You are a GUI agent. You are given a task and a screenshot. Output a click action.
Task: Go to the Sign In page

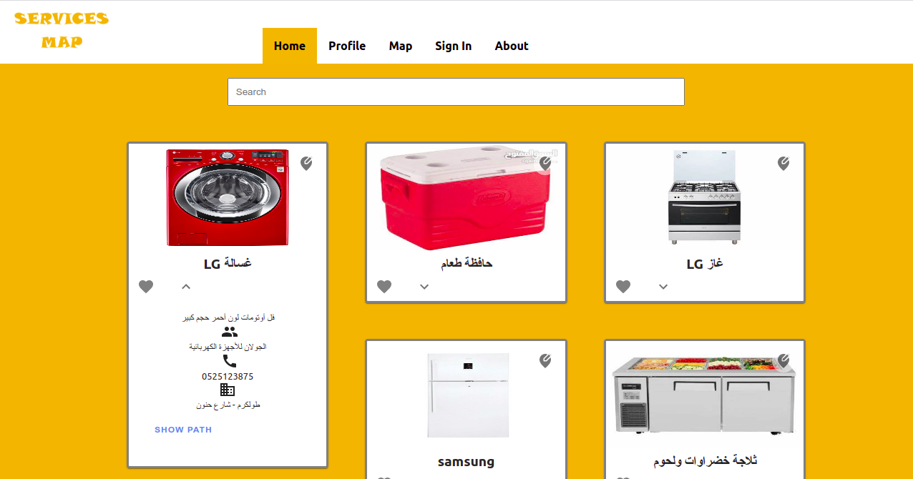click(x=454, y=46)
